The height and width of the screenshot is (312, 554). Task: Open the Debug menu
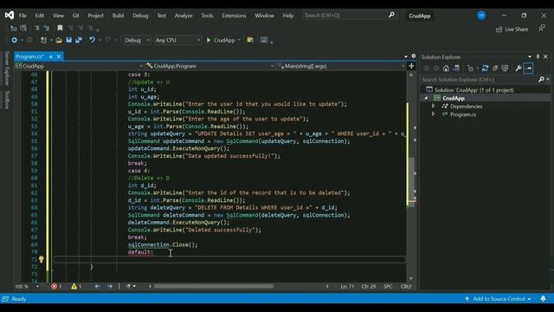140,16
